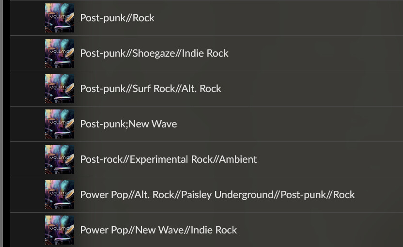Screen dimensions: 403x247
Task: Select the cover image next to Post-punk//Surf Rock//Alt. Rock
Action: click(x=60, y=89)
